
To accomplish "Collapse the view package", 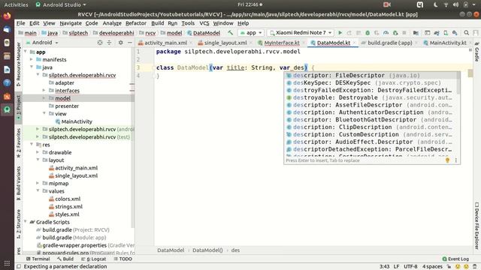I will [x=44, y=113].
